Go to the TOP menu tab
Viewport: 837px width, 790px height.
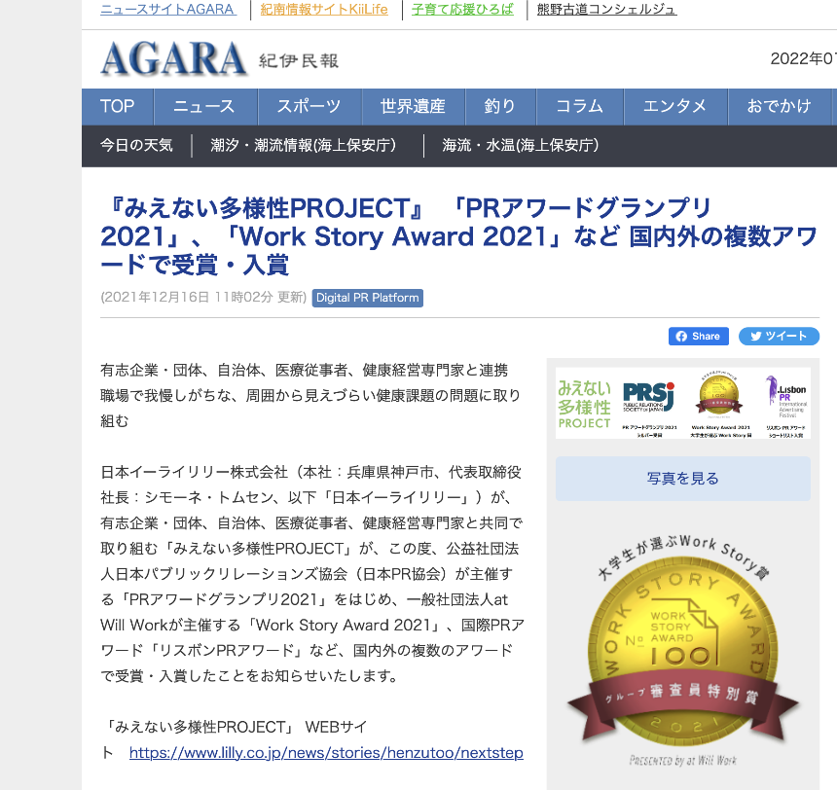click(x=118, y=107)
